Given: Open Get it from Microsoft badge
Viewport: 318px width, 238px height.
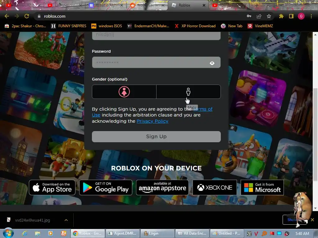Looking at the screenshot, I should coord(262,187).
